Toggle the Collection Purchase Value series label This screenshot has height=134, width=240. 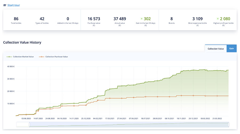click(57, 57)
